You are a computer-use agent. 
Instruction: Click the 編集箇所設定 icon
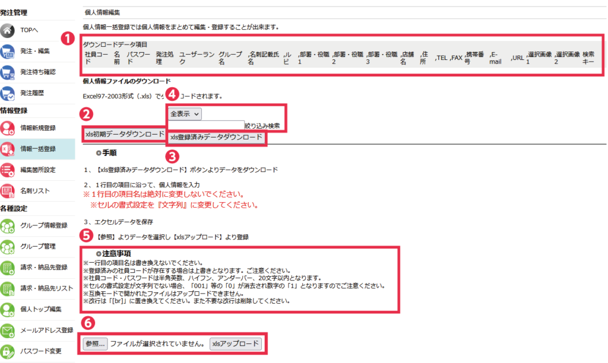tap(8, 170)
